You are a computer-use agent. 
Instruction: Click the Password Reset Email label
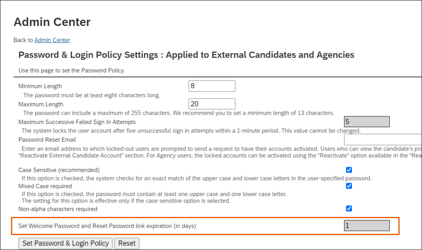[47, 140]
